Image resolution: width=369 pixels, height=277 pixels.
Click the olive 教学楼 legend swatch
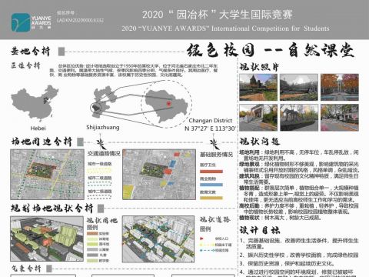click(92, 260)
